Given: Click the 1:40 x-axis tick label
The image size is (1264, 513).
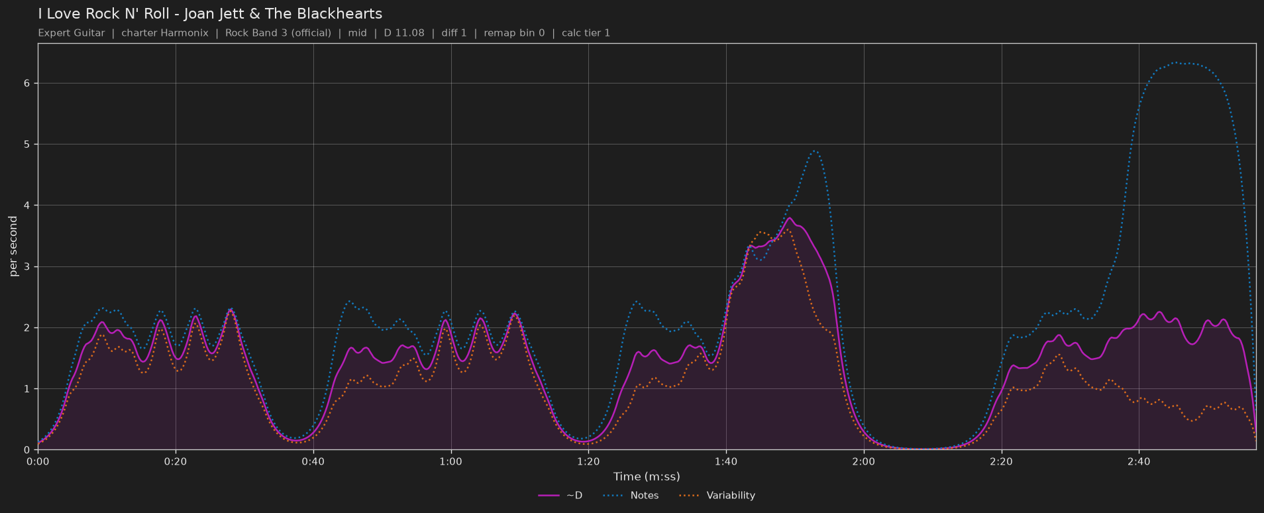Looking at the screenshot, I should [x=726, y=462].
